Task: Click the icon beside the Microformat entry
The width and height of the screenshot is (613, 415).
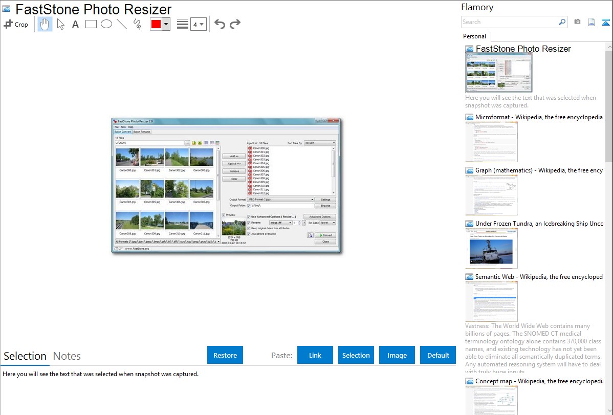Action: click(469, 117)
